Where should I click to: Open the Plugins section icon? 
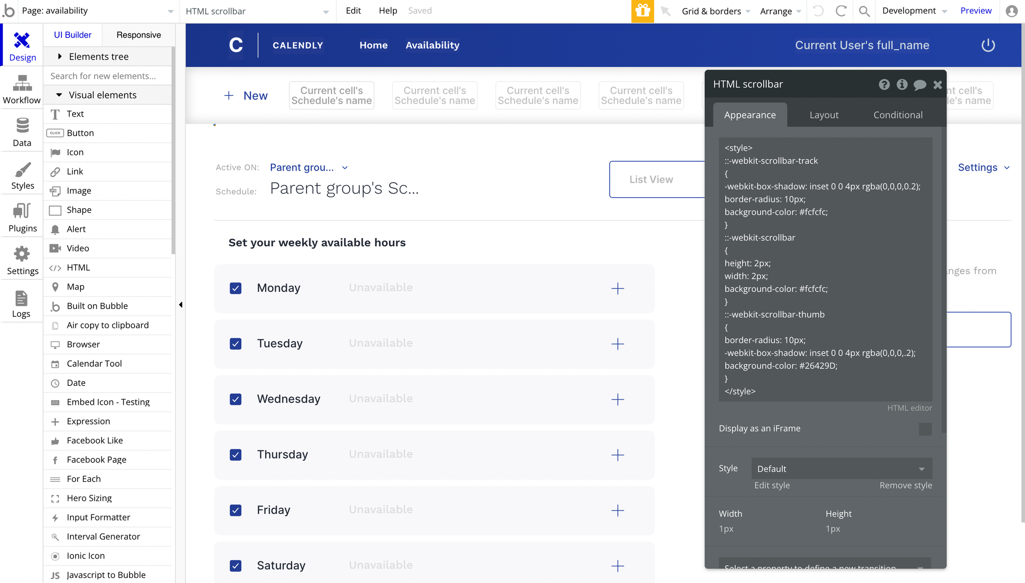point(22,217)
